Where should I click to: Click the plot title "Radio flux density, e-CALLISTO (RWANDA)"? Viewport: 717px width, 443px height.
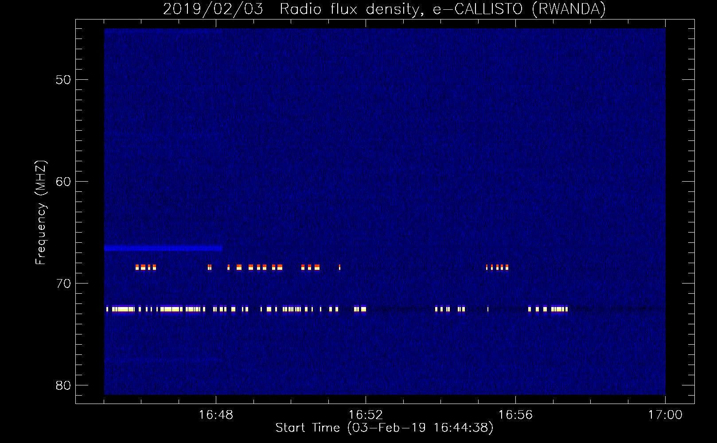443,9
